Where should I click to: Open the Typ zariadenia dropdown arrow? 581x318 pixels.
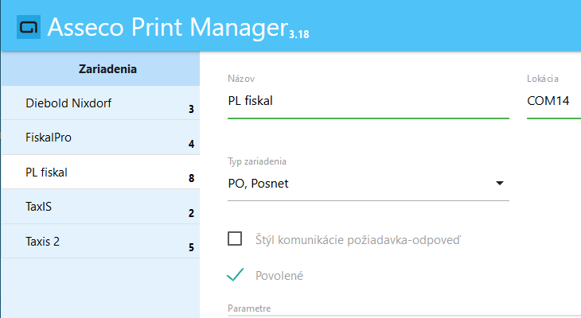click(x=499, y=183)
